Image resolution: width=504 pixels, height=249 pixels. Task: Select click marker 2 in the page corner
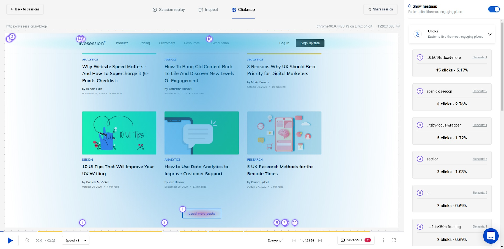[x=12, y=37]
